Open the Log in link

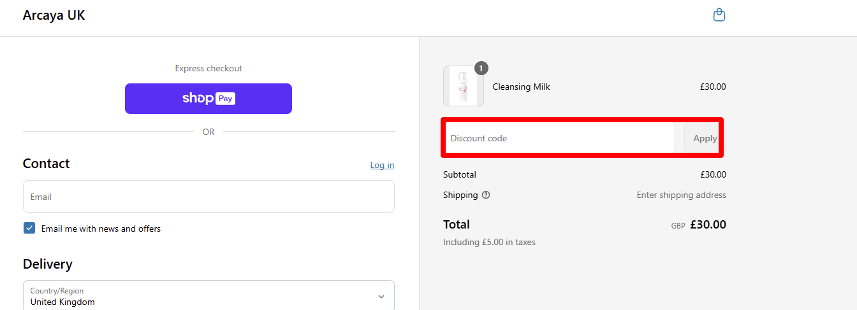point(382,165)
